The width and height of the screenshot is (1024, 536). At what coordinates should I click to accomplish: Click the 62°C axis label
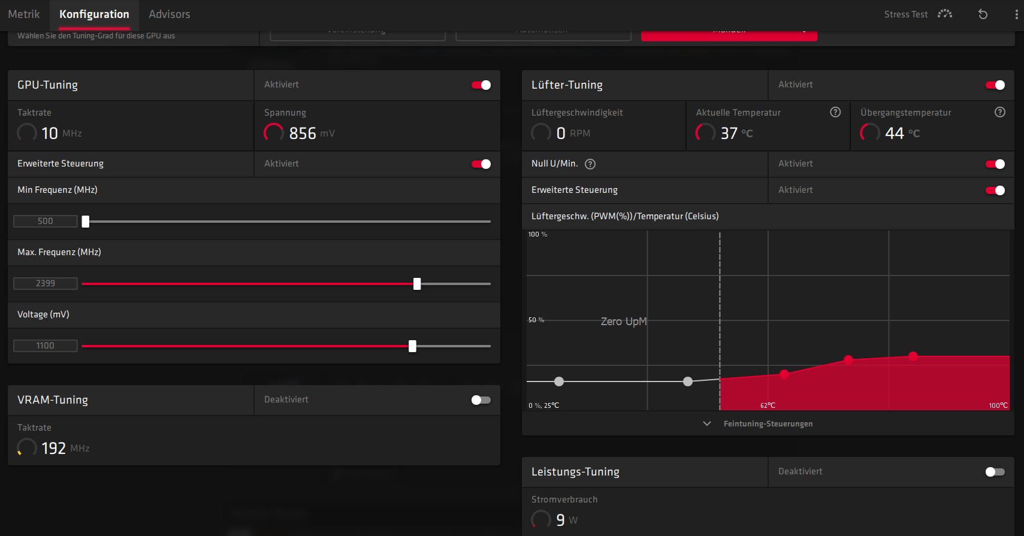pyautogui.click(x=768, y=405)
